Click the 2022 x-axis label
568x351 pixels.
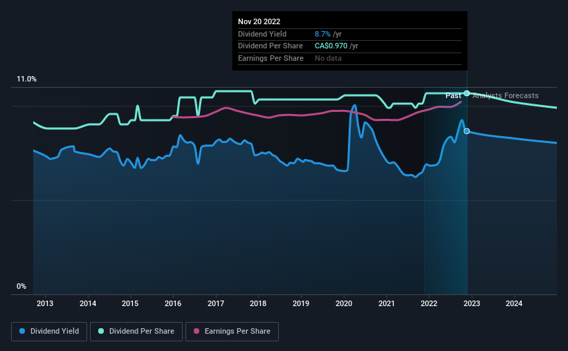click(x=429, y=303)
